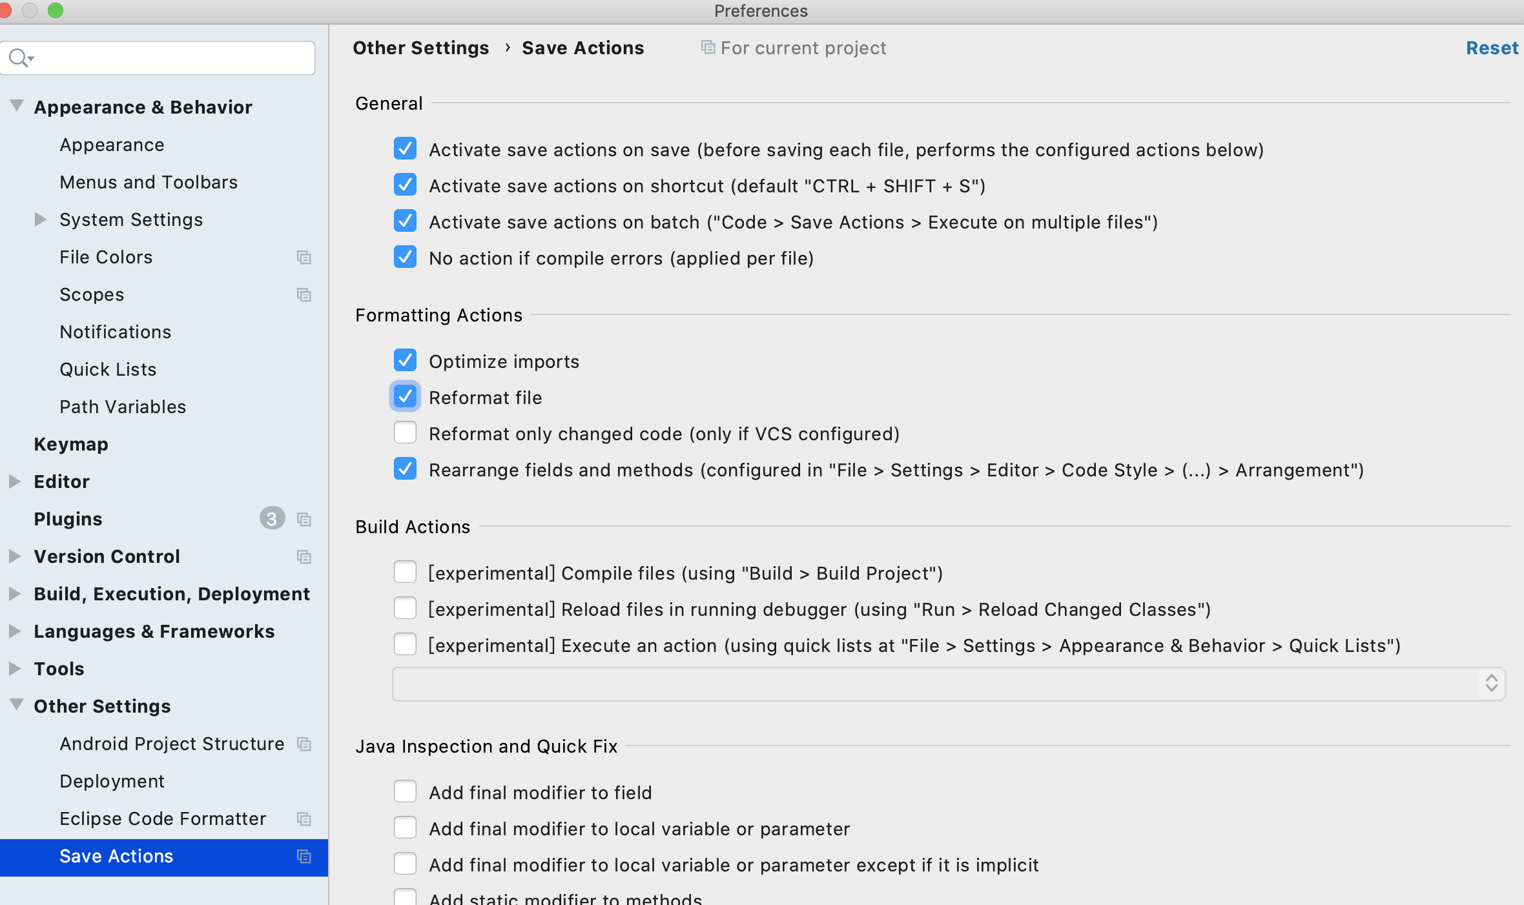Expand the System Settings tree node
Viewport: 1524px width, 905px height.
(x=40, y=219)
